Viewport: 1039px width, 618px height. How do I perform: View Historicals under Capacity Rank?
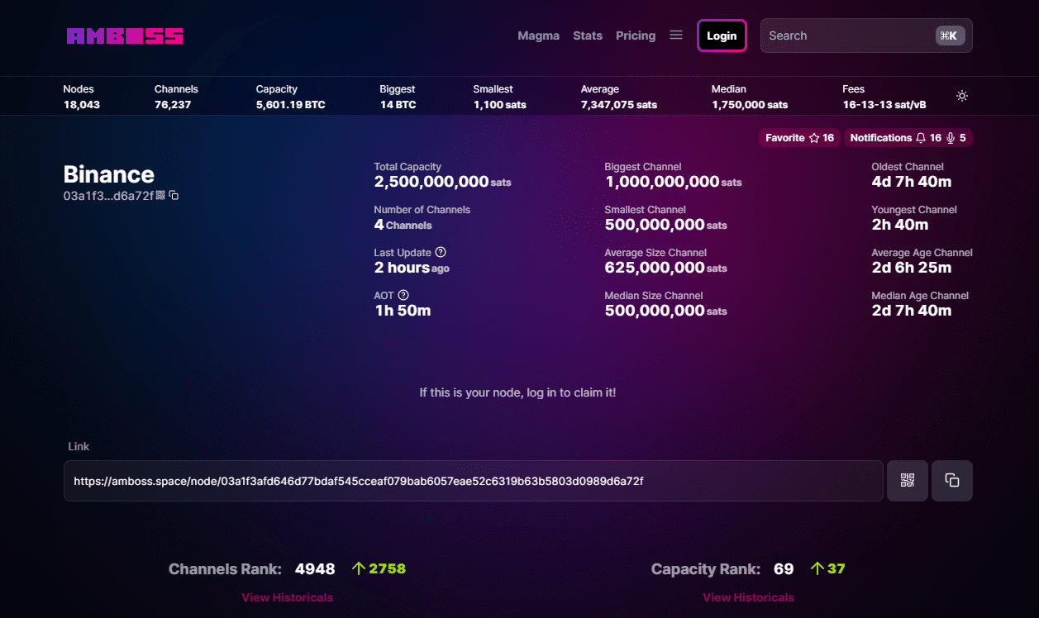pos(748,597)
